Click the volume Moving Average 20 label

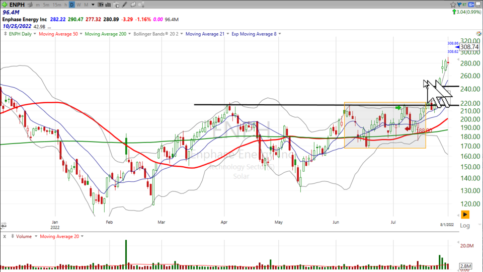(59, 237)
